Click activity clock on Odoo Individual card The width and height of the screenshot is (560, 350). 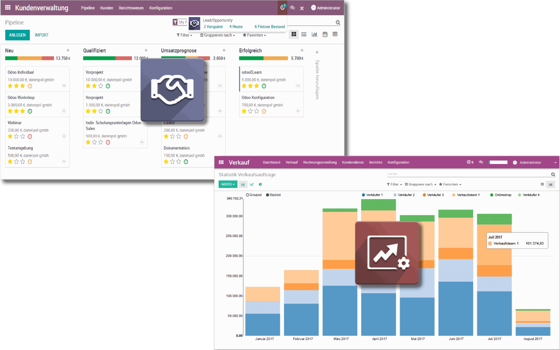coord(30,86)
